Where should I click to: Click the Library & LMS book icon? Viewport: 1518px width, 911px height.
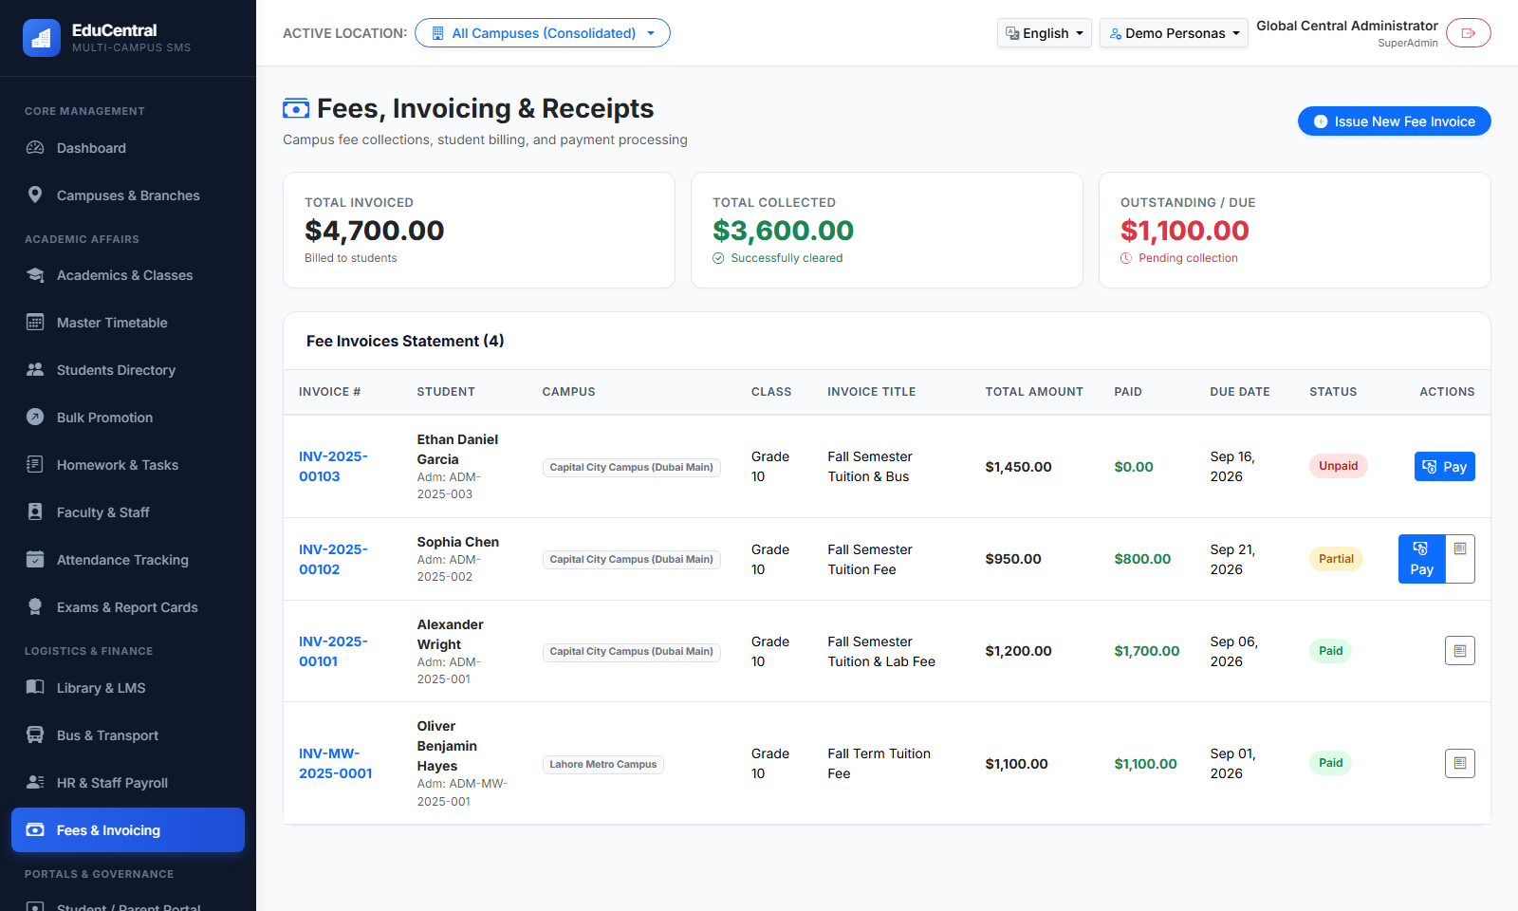pyautogui.click(x=35, y=688)
